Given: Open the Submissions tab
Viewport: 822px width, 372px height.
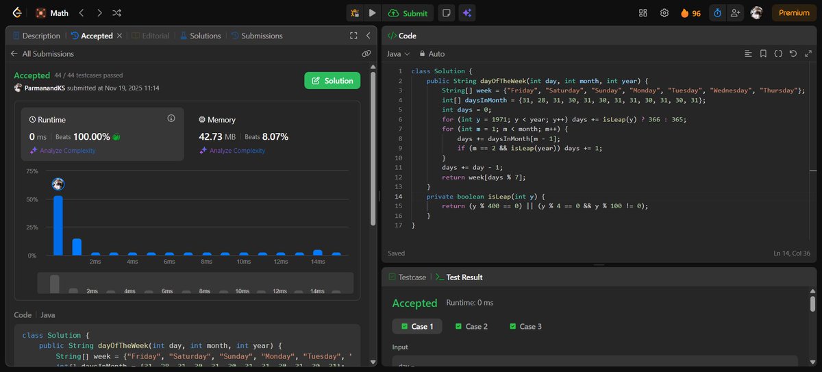Looking at the screenshot, I should 257,36.
